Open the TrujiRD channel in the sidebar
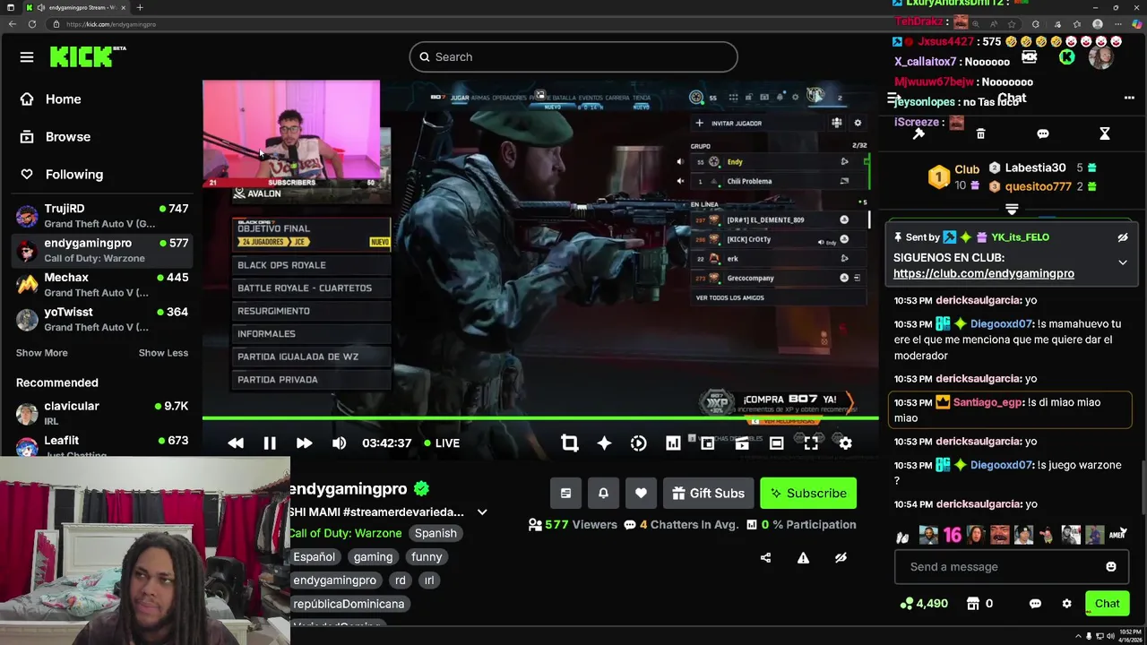Screen dimensions: 1147x645 (102, 216)
